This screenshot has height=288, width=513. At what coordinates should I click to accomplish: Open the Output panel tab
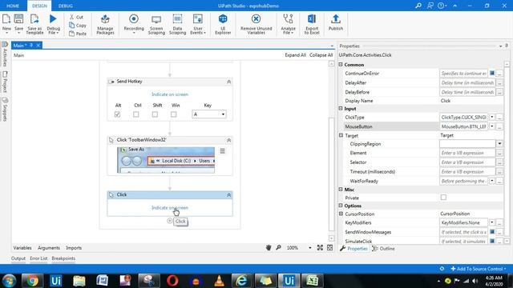[x=18, y=258]
